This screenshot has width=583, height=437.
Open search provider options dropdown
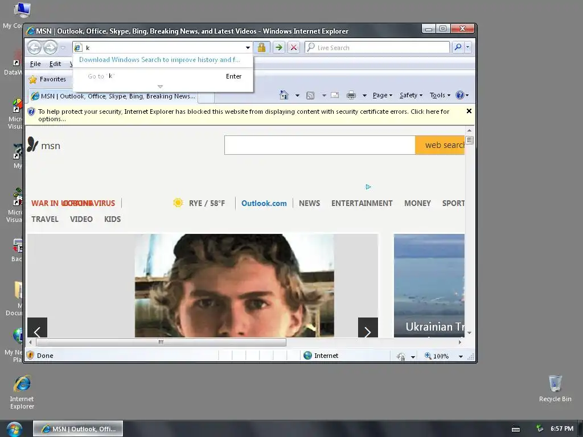pos(468,47)
